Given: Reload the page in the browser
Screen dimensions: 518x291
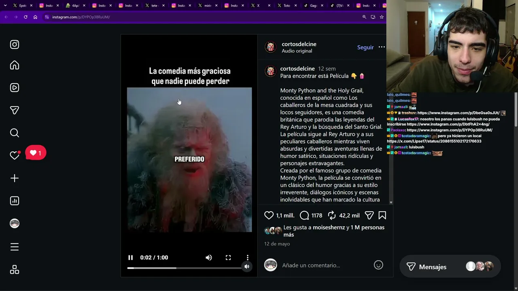Looking at the screenshot, I should click(x=25, y=17).
